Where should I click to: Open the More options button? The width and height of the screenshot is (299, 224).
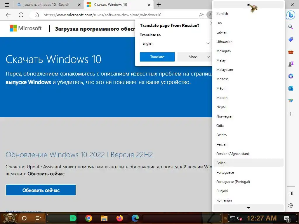click(194, 57)
